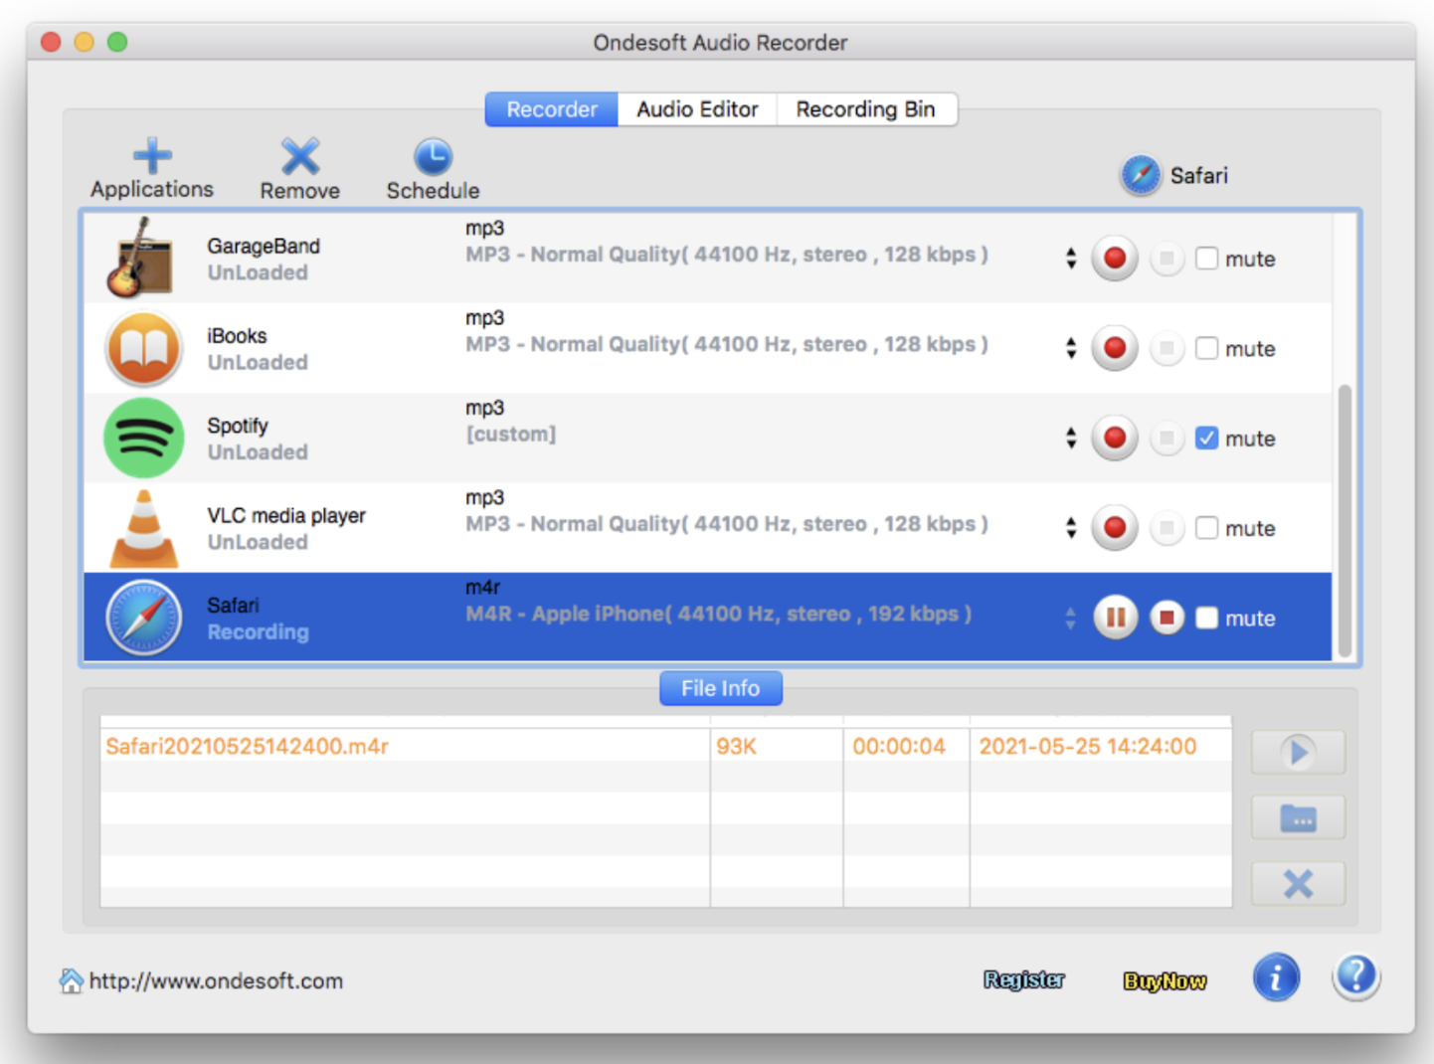The height and width of the screenshot is (1064, 1434).
Task: Switch to the Recorder tab
Action: [x=552, y=109]
